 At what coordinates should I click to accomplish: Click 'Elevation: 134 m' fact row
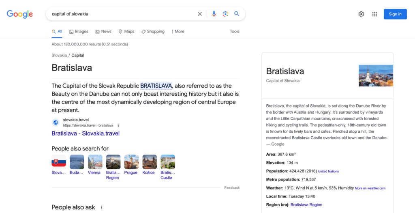282,163
